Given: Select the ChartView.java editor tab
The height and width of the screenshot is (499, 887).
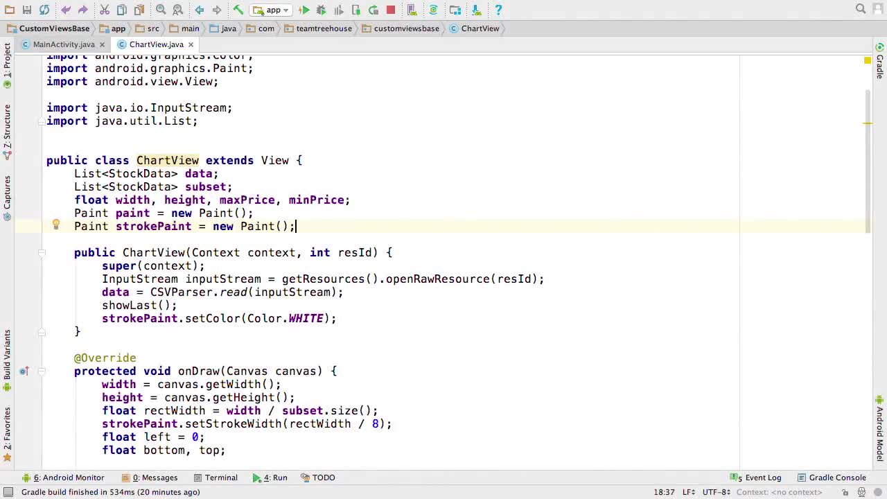Looking at the screenshot, I should point(156,44).
